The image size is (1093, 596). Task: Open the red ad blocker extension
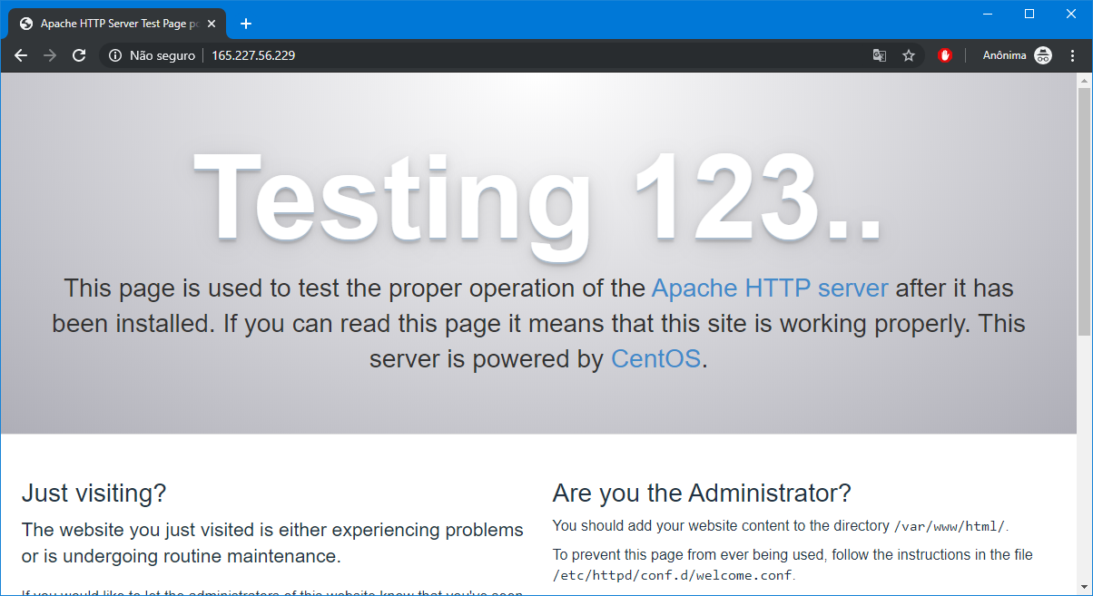click(x=944, y=55)
